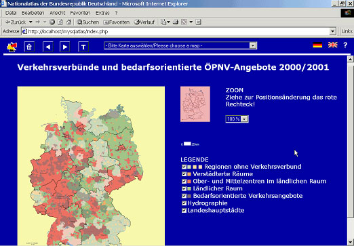Screen dimensions: 354x246
Task: Open help question mark icon
Action: (x=345, y=45)
